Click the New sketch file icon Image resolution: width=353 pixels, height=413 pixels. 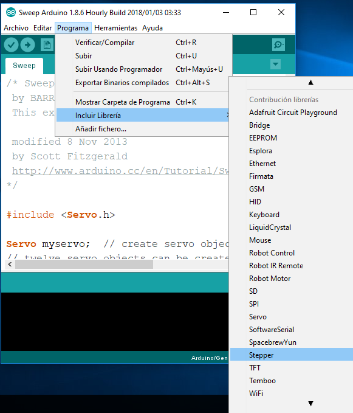click(x=47, y=45)
